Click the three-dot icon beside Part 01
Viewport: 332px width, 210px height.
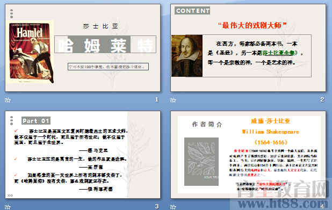pos(11,120)
